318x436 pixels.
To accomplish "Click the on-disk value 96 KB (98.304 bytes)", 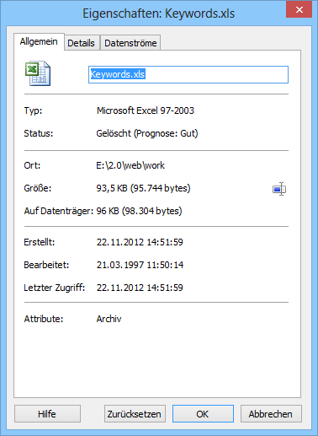I will (x=139, y=211).
